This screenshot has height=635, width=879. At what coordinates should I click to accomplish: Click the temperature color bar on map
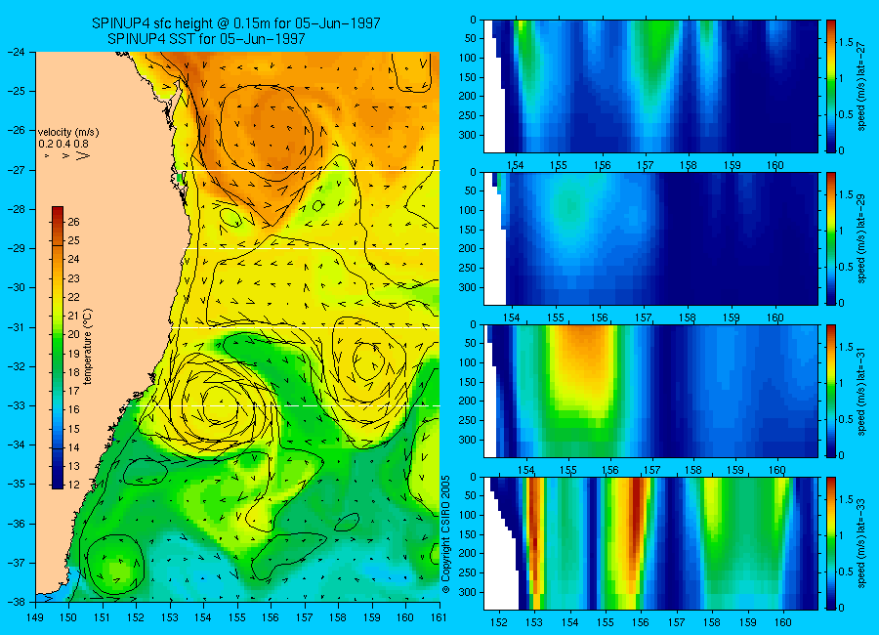(x=58, y=348)
